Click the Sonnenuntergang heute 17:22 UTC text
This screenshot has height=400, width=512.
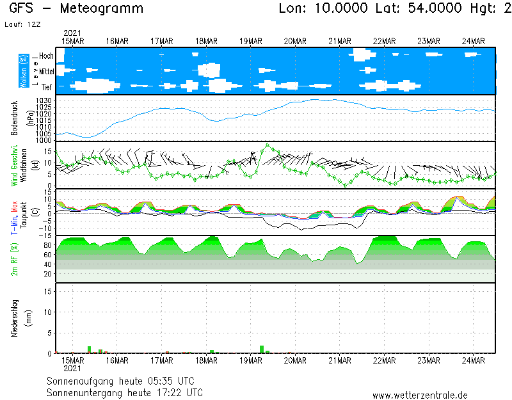pos(125,391)
